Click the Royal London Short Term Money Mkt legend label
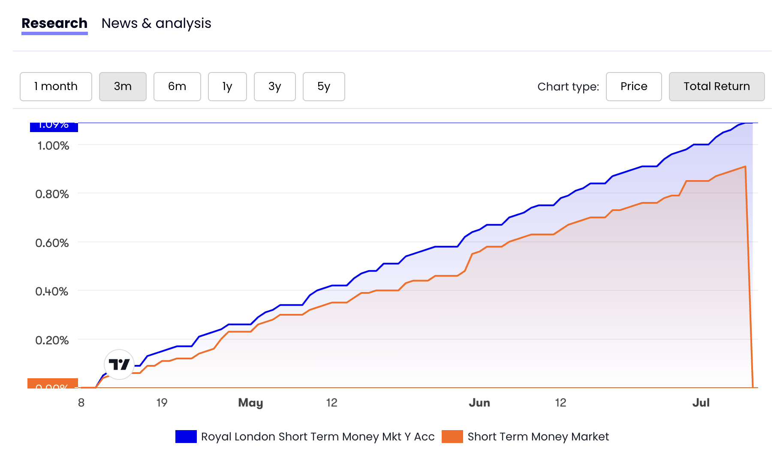The height and width of the screenshot is (458, 783). tap(318, 437)
